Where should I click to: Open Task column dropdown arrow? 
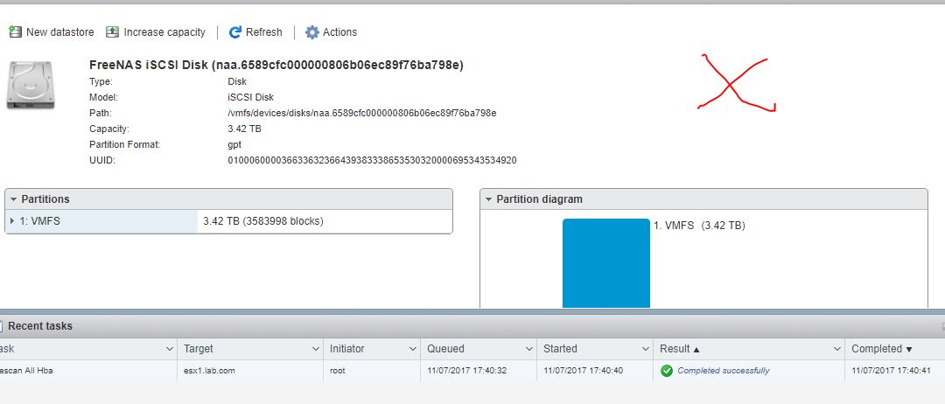169,349
